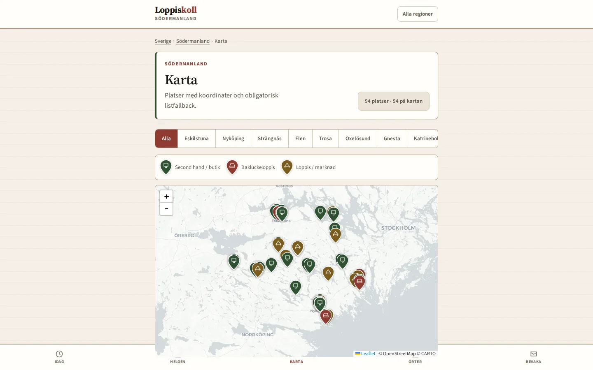The height and width of the screenshot is (370, 593).
Task: Click the 'Second hand / butik' legend label
Action: click(198, 167)
